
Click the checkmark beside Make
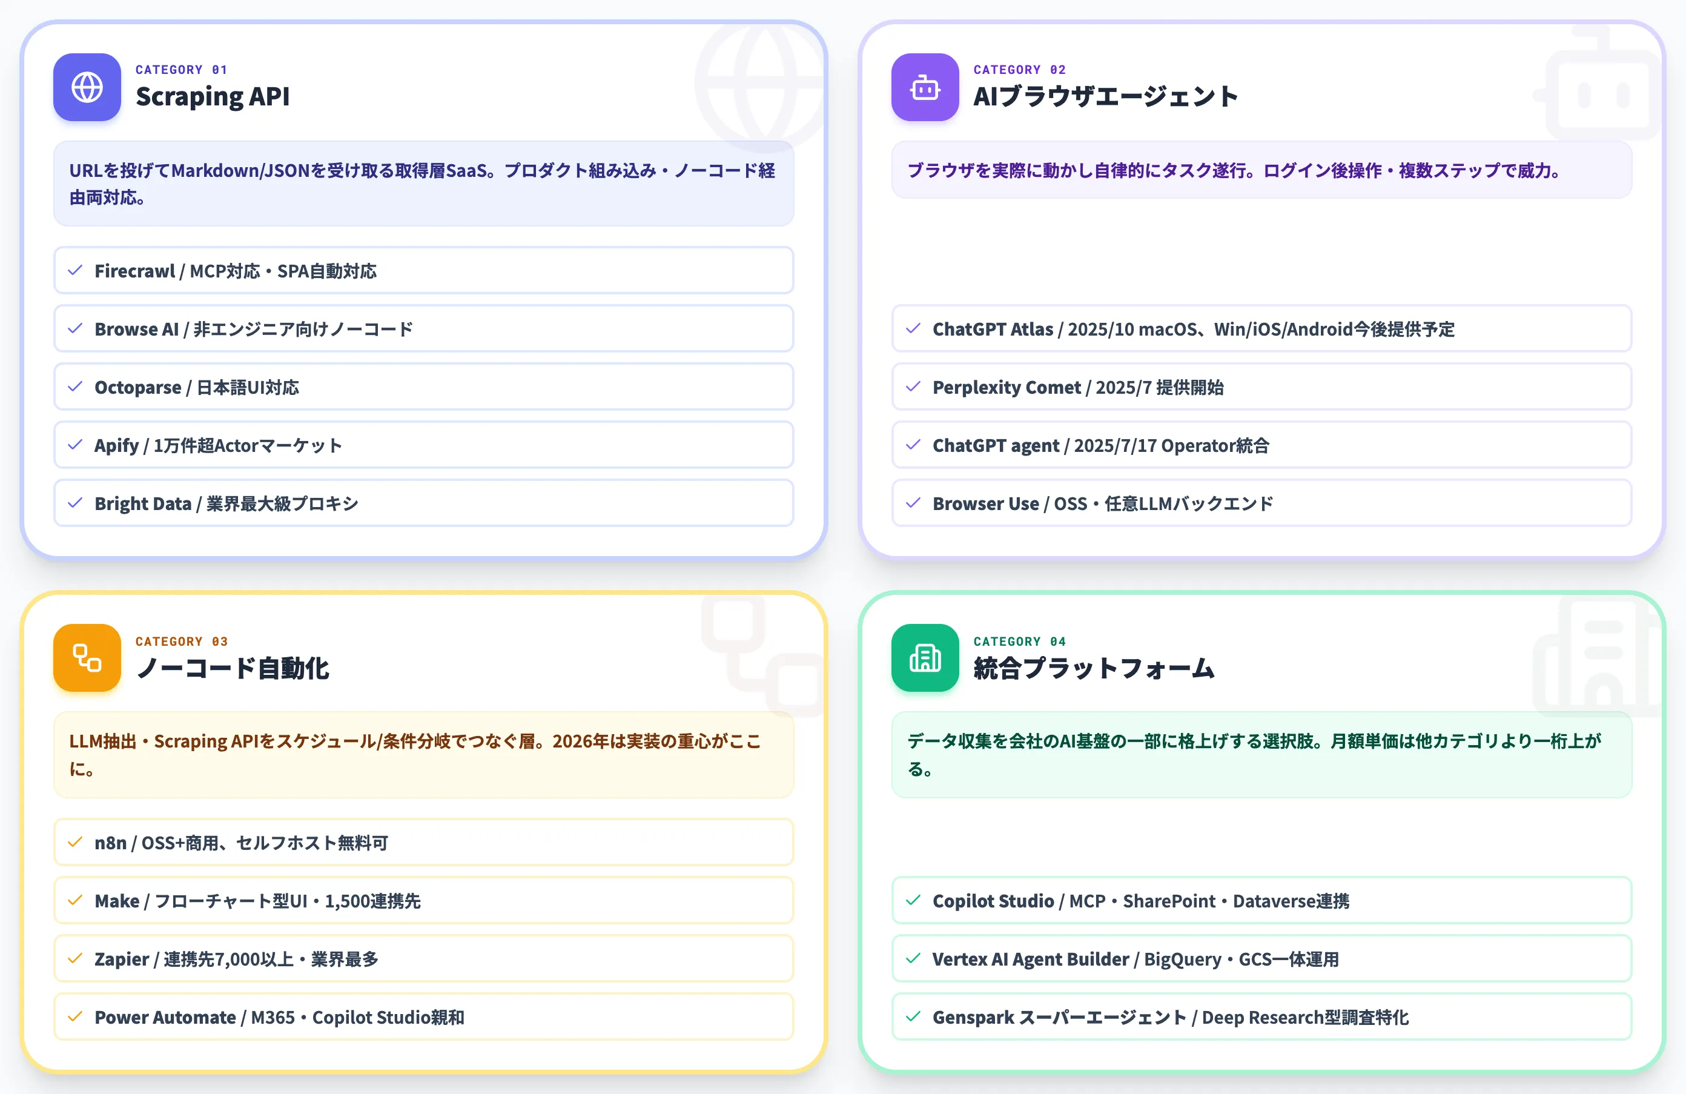click(75, 901)
